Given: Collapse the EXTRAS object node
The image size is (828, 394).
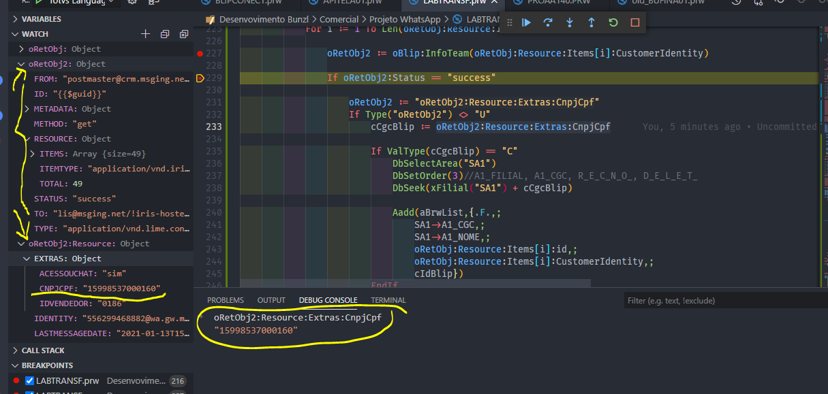Looking at the screenshot, I should click(27, 259).
